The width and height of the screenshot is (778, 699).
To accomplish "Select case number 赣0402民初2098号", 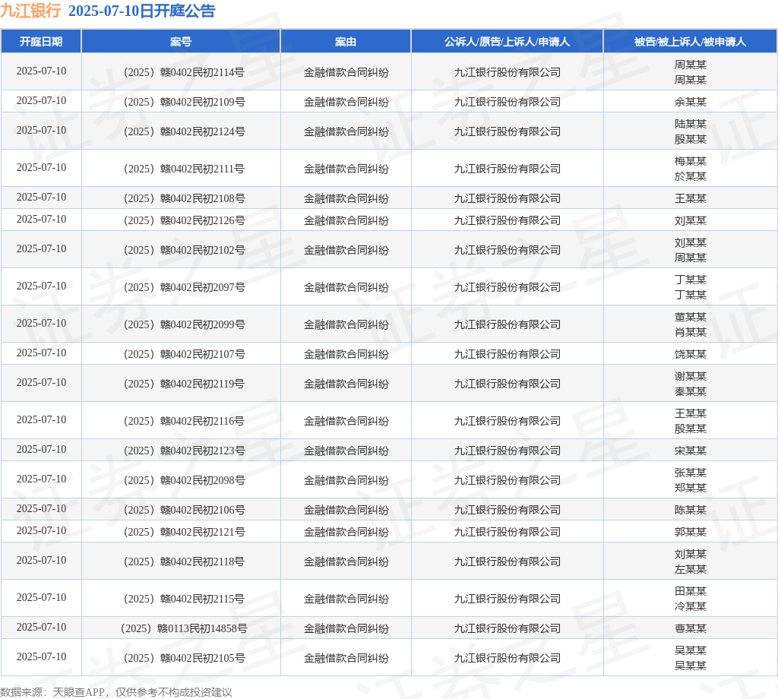I will point(184,480).
